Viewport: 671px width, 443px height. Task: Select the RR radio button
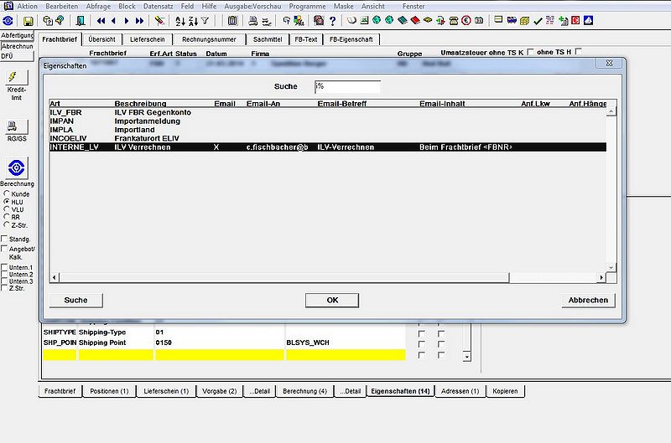point(7,217)
